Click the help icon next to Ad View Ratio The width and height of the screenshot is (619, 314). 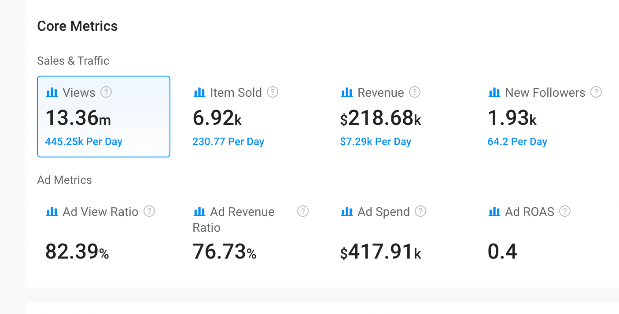pyautogui.click(x=150, y=212)
